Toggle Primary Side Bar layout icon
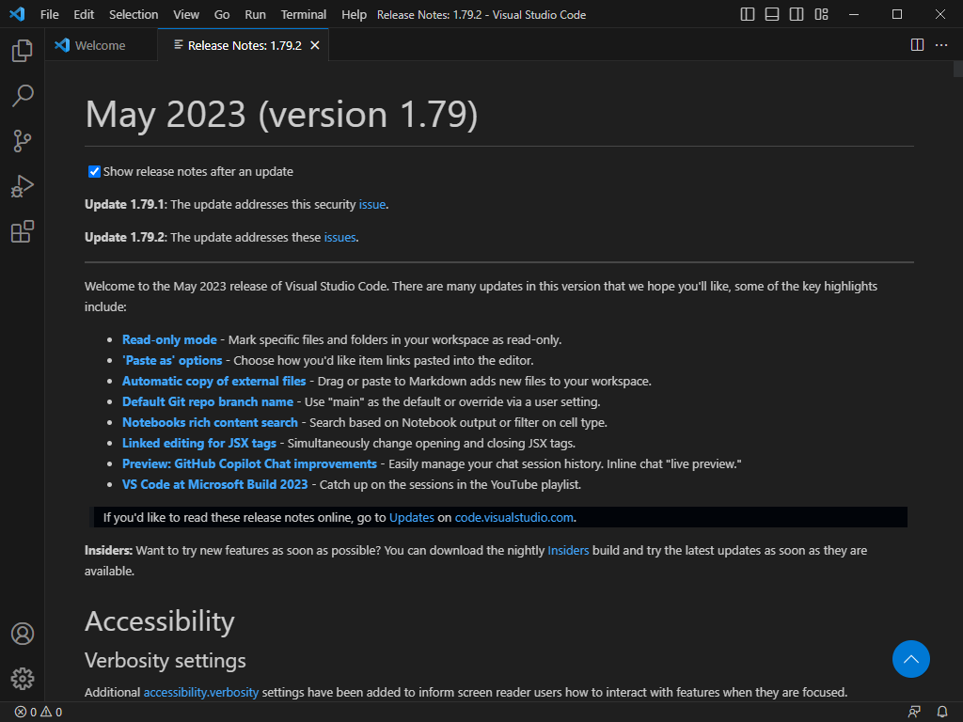Screen dimensions: 963x722 click(x=748, y=14)
